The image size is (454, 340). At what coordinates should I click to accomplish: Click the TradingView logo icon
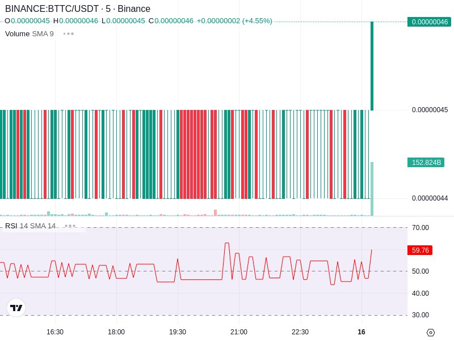[16, 308]
